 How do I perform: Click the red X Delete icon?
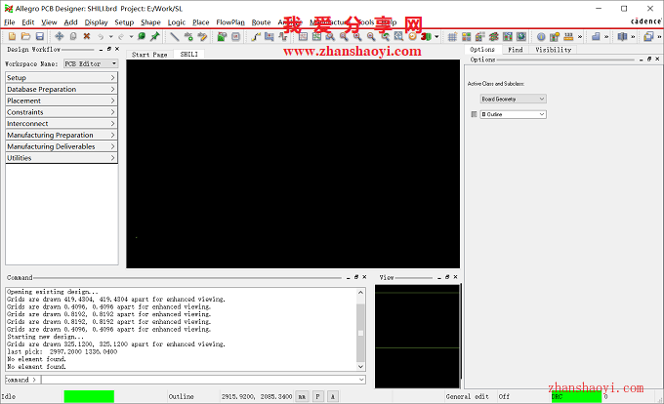pyautogui.click(x=87, y=37)
